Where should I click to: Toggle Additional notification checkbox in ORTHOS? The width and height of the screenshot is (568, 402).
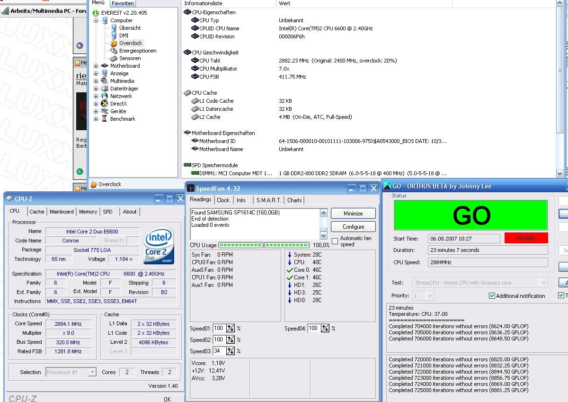point(492,296)
